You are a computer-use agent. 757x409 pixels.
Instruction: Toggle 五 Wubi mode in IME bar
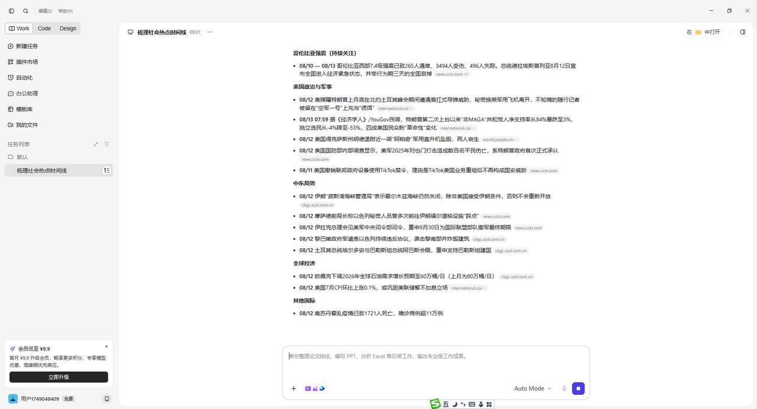[x=446, y=404]
